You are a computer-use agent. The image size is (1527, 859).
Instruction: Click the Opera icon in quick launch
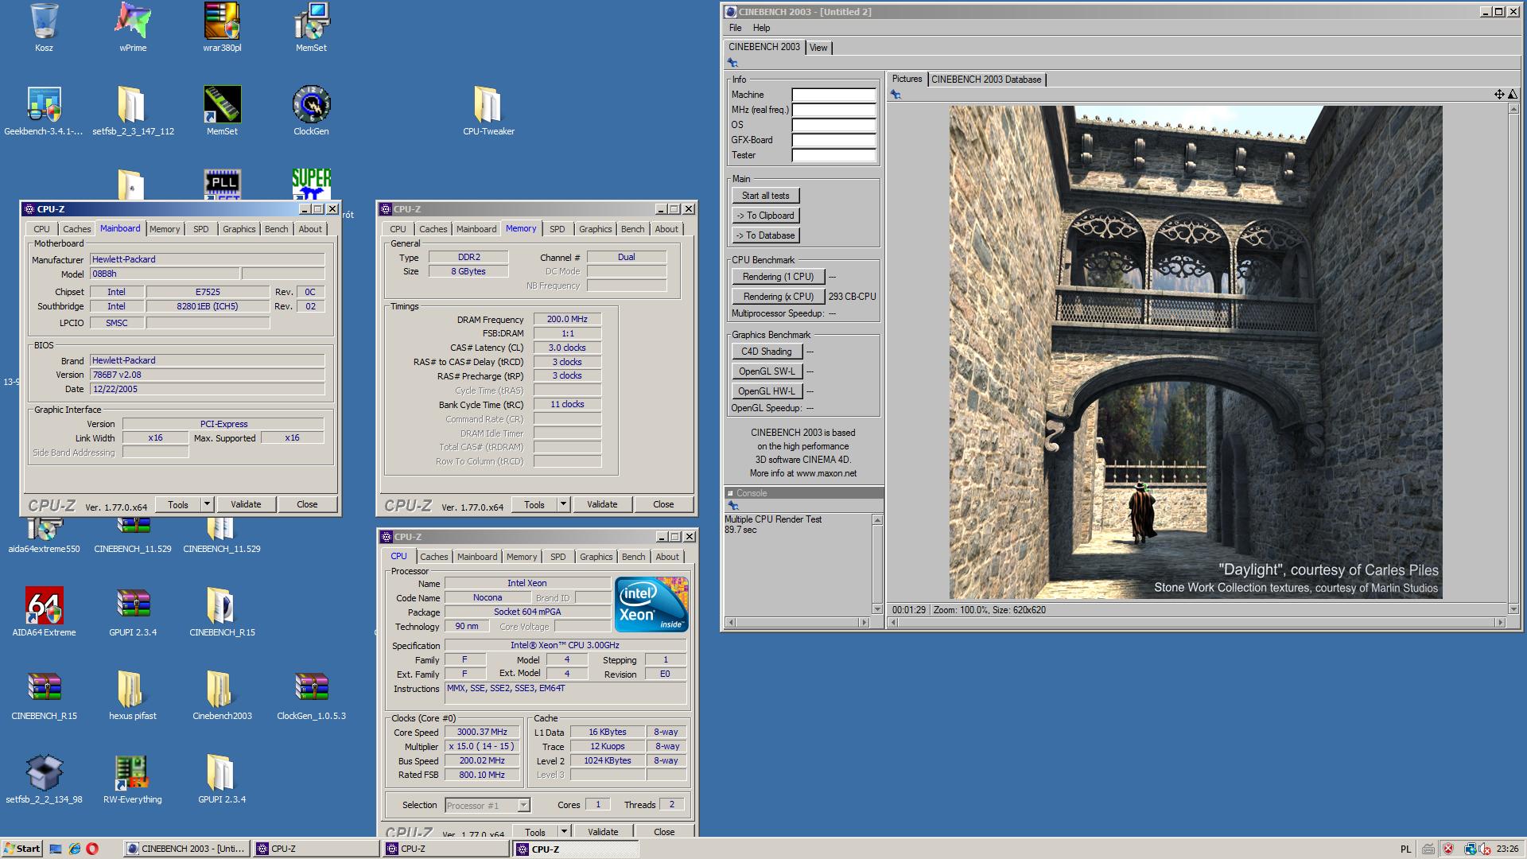[93, 849]
